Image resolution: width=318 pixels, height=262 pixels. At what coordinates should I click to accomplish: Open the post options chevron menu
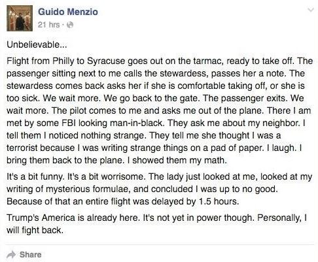pos(310,10)
